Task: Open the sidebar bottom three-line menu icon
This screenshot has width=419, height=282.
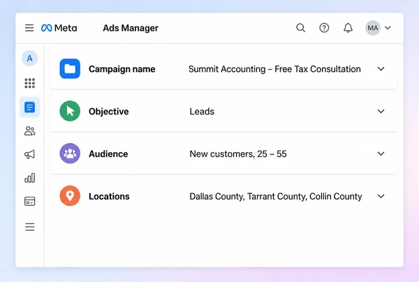Action: tap(29, 227)
